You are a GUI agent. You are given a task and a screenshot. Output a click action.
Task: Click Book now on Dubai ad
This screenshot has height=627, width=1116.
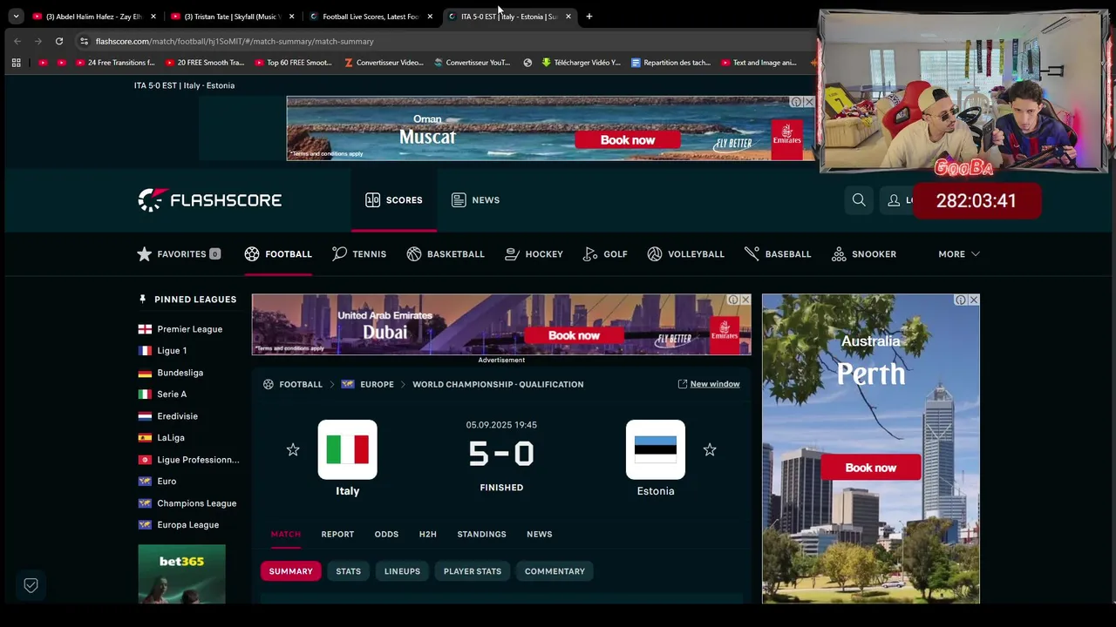(x=574, y=335)
